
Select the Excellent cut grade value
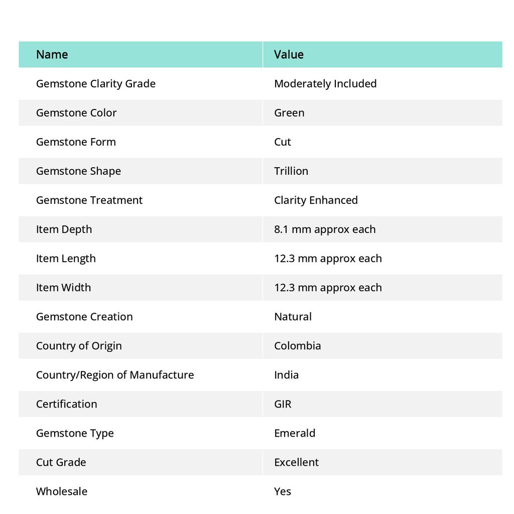tap(296, 462)
